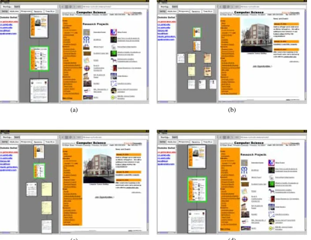311x240 pixels.
Task: Click the vertical scrollbar of panel (d) web page
Action: click(306, 185)
